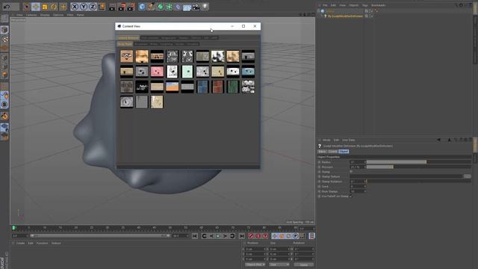Toggle the X axis lock
The height and width of the screenshot is (269, 478).
click(75, 7)
